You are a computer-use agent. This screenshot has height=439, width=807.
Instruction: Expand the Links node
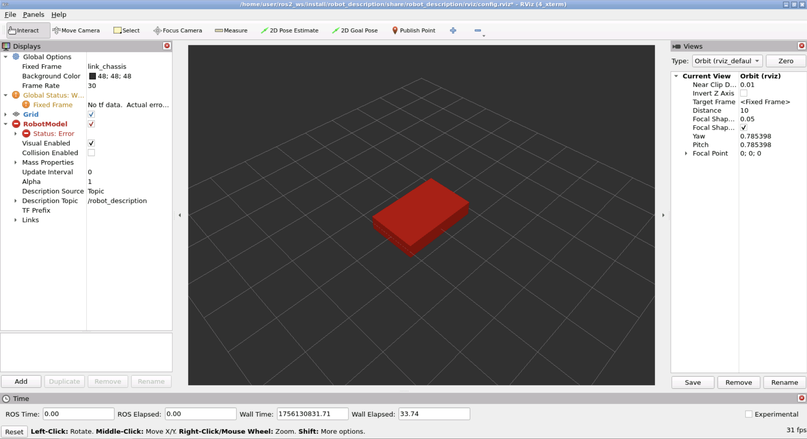pos(16,220)
